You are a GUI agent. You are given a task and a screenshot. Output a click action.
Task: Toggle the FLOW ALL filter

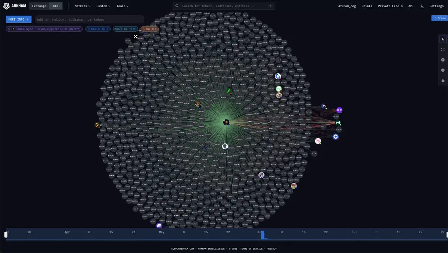point(150,29)
